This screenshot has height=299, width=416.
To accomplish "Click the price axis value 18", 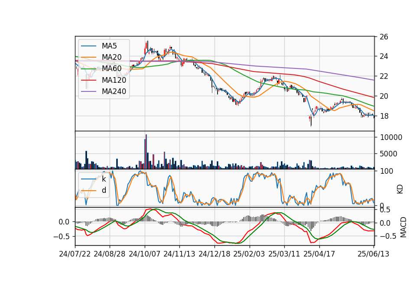I will point(383,116).
